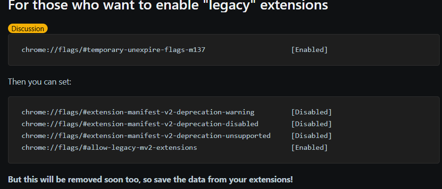Click the [Enabled] status beside allow-legacy-mv2-extensions
This screenshot has height=189, width=442.
tap(309, 148)
